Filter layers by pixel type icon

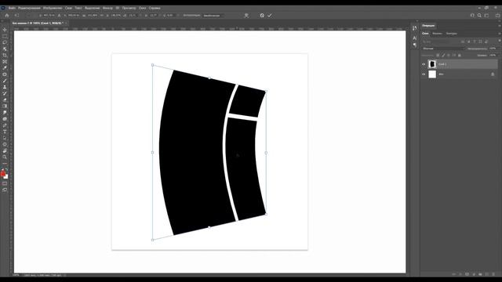coord(463,42)
